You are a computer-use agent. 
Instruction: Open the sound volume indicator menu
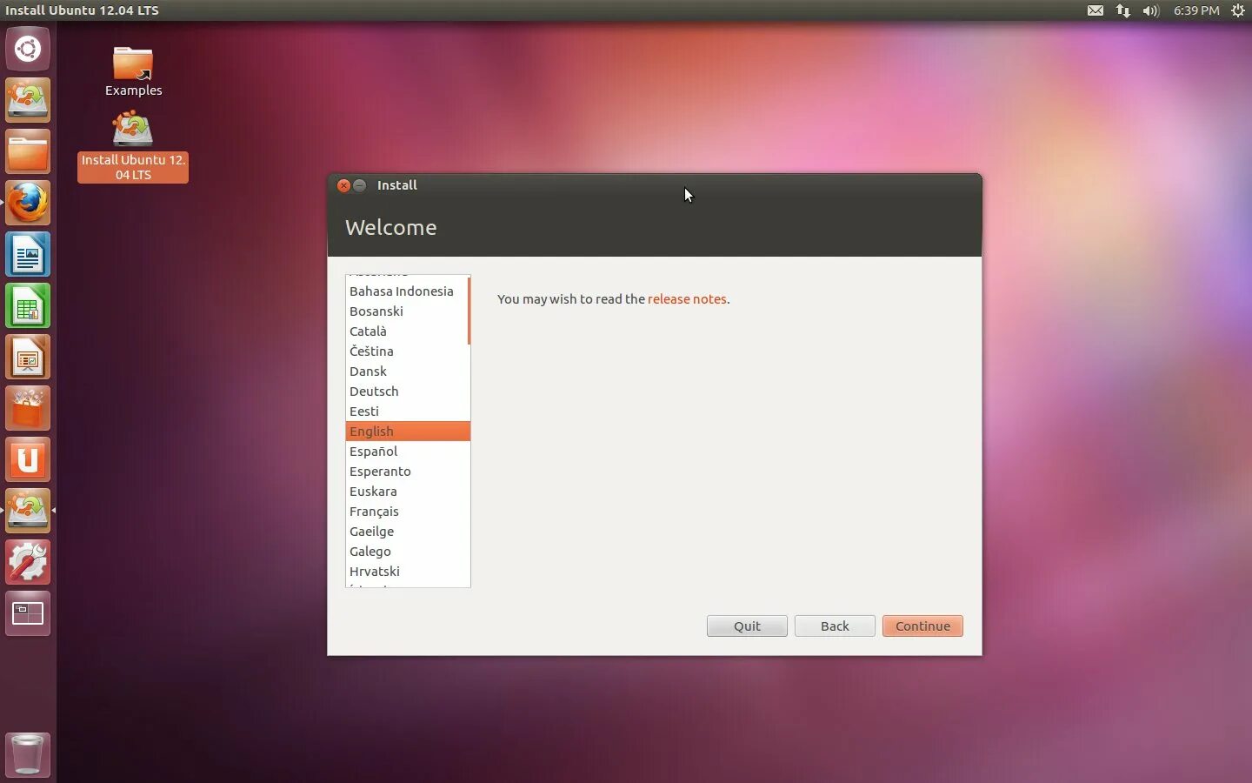(x=1151, y=10)
